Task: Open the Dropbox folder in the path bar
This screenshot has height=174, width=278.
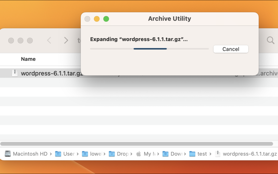Action: pos(119,154)
